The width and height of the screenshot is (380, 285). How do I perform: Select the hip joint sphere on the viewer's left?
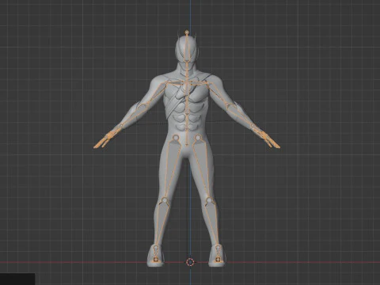[x=176, y=138]
